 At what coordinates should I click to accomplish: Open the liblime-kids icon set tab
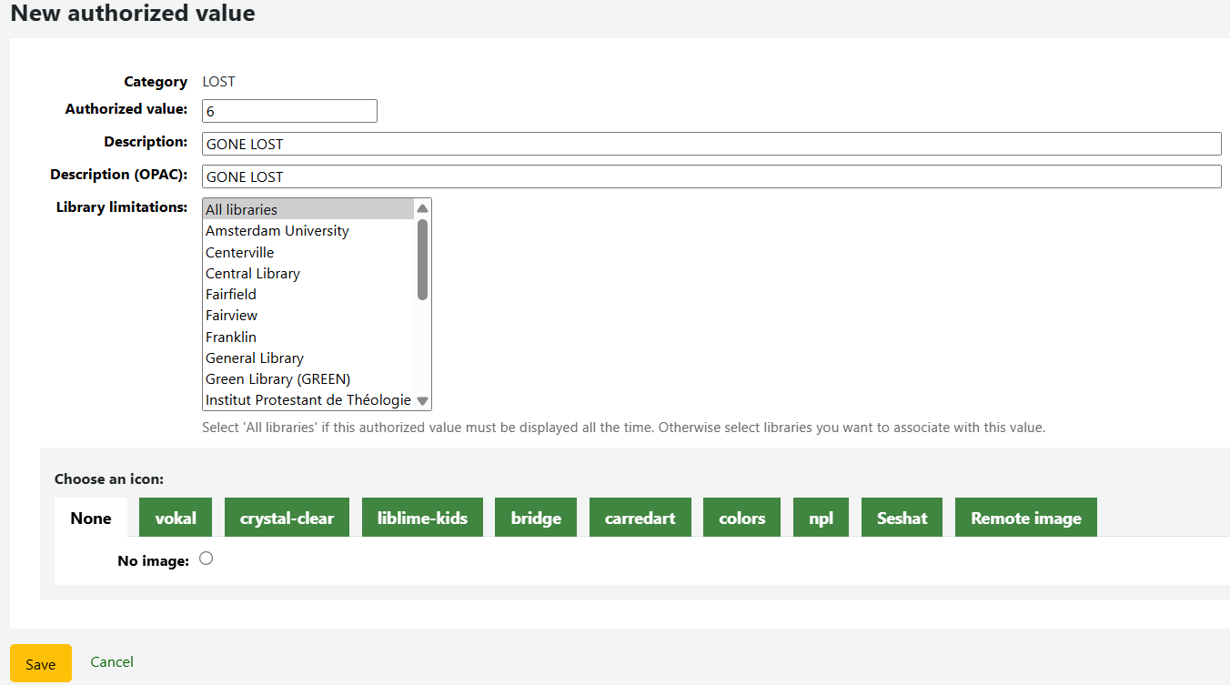click(422, 518)
